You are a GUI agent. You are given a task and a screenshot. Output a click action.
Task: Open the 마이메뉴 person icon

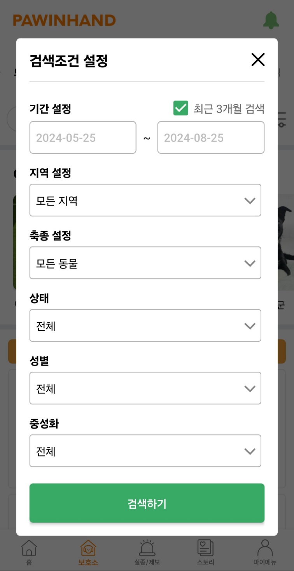click(265, 549)
